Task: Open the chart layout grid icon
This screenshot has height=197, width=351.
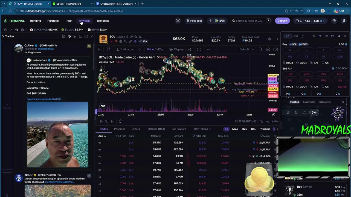Action: [140, 50]
